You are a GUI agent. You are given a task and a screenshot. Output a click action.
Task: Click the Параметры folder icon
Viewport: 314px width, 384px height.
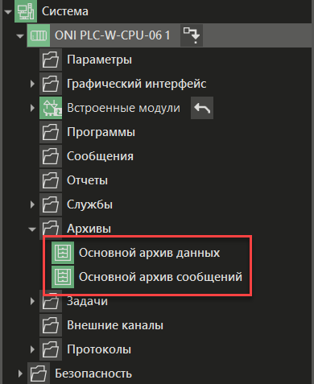(51, 60)
